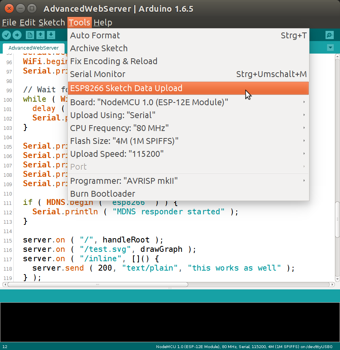Screen dimensions: 340x350
Task: Click the horizontal scroll-left arrow
Action: pyautogui.click(x=5, y=284)
